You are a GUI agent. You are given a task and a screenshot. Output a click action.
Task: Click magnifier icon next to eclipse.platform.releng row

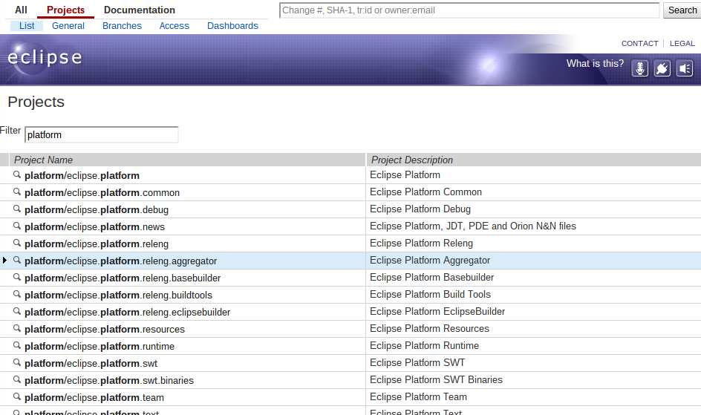17,243
